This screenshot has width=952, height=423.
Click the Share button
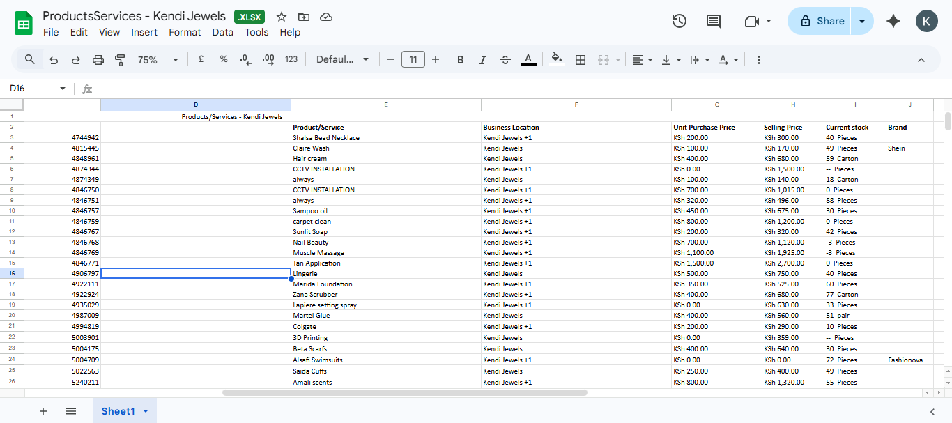[x=821, y=21]
